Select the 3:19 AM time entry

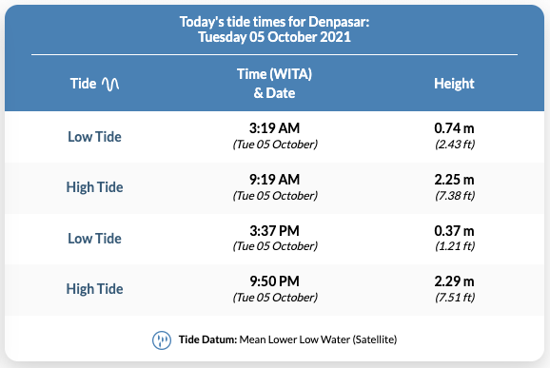click(x=275, y=128)
